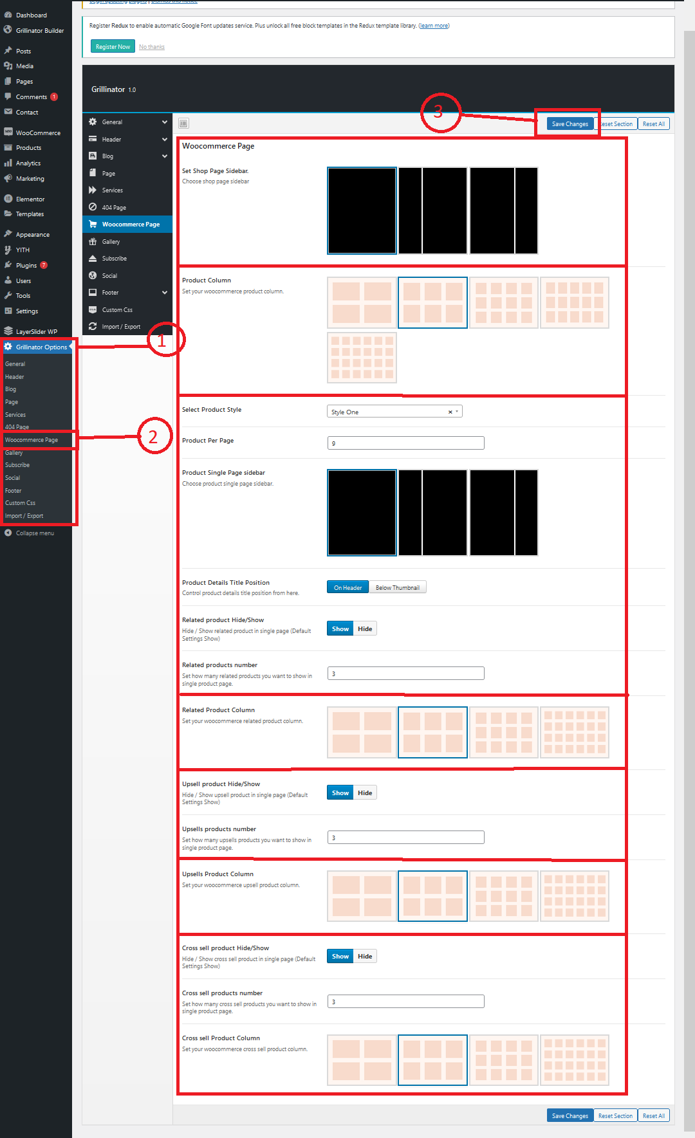Click the expand all sections icon
Viewport: 695px width, 1138px height.
point(183,124)
